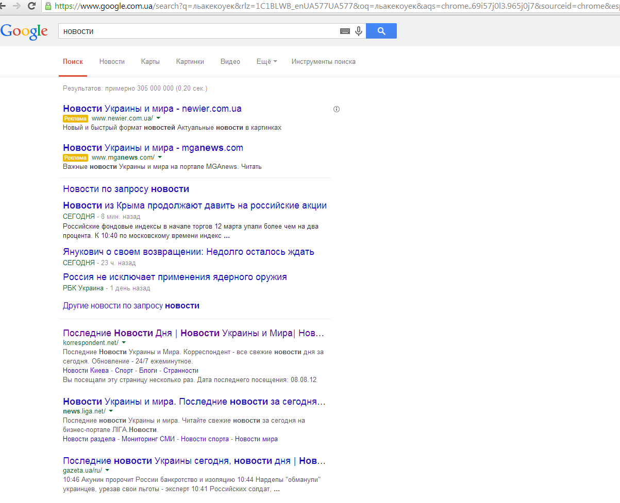The image size is (620, 503).
Task: Switch to the Картинки tab
Action: [190, 61]
